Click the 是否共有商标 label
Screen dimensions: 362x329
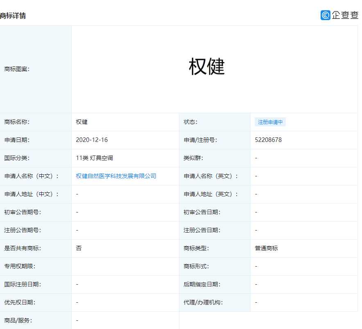click(x=23, y=248)
